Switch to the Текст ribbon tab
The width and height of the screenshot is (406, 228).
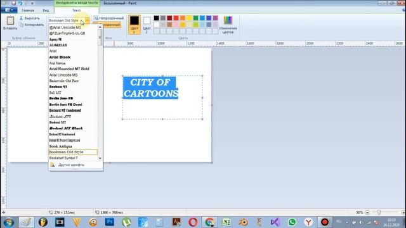(x=76, y=10)
